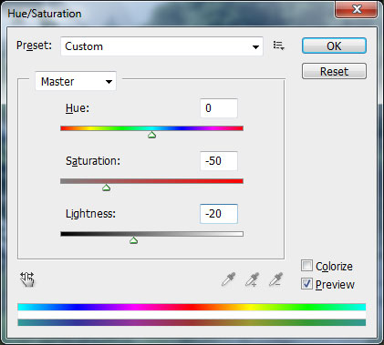This screenshot has height=345, width=384.
Task: Click the Lightness value field showing -20
Action: [219, 214]
